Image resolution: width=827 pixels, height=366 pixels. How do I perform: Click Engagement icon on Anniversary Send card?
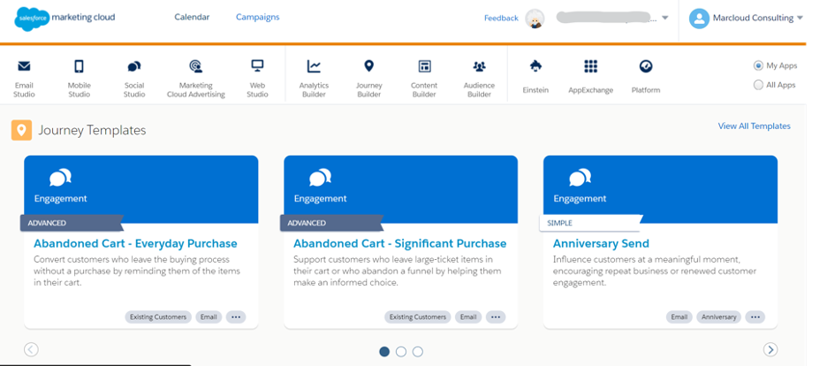click(580, 178)
